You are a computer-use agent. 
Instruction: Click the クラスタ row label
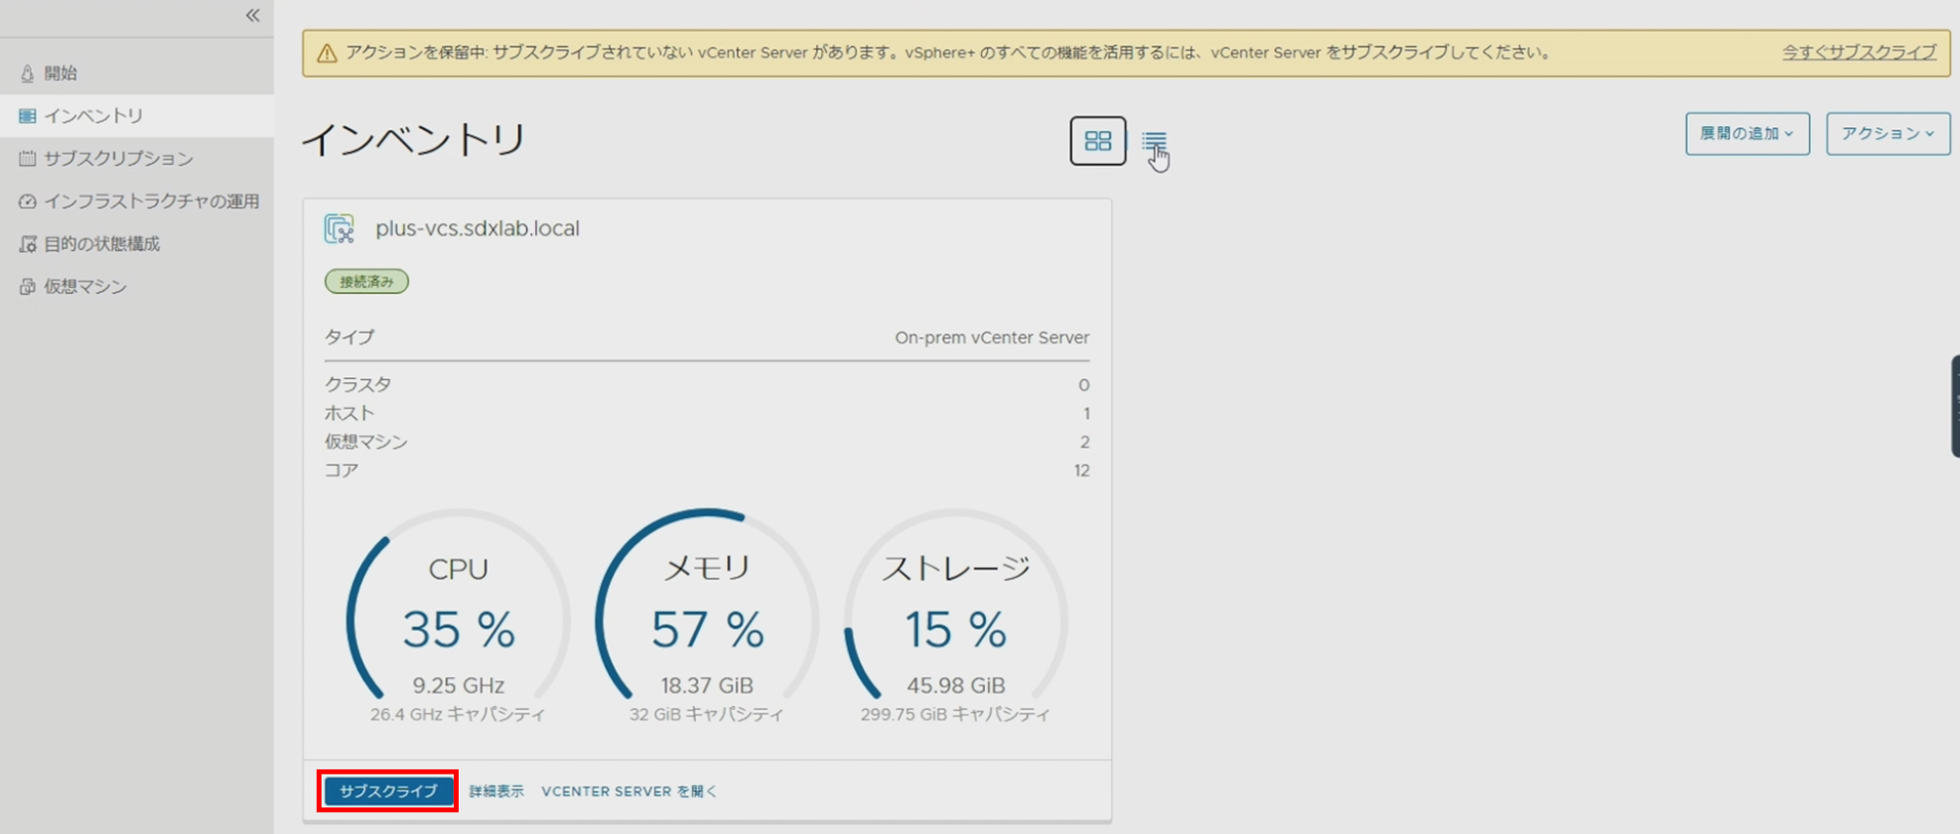(x=358, y=385)
